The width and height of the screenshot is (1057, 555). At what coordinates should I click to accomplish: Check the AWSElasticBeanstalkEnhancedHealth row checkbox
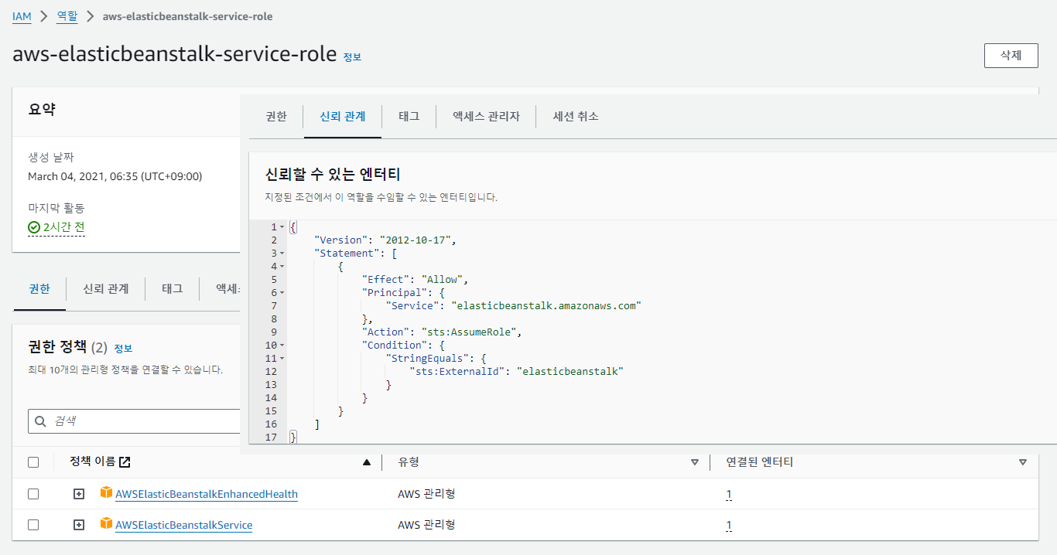pyautogui.click(x=33, y=494)
